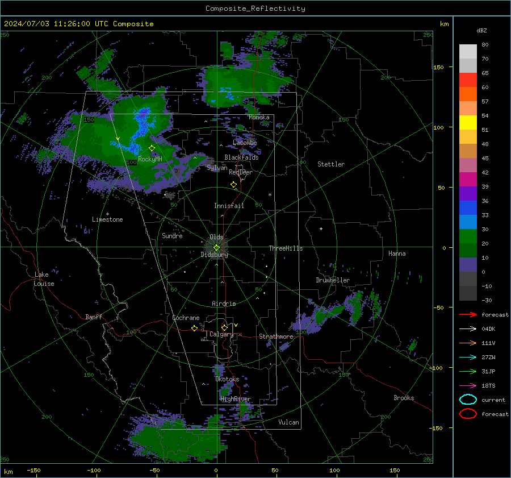Click the Sundre town label

tap(172, 235)
